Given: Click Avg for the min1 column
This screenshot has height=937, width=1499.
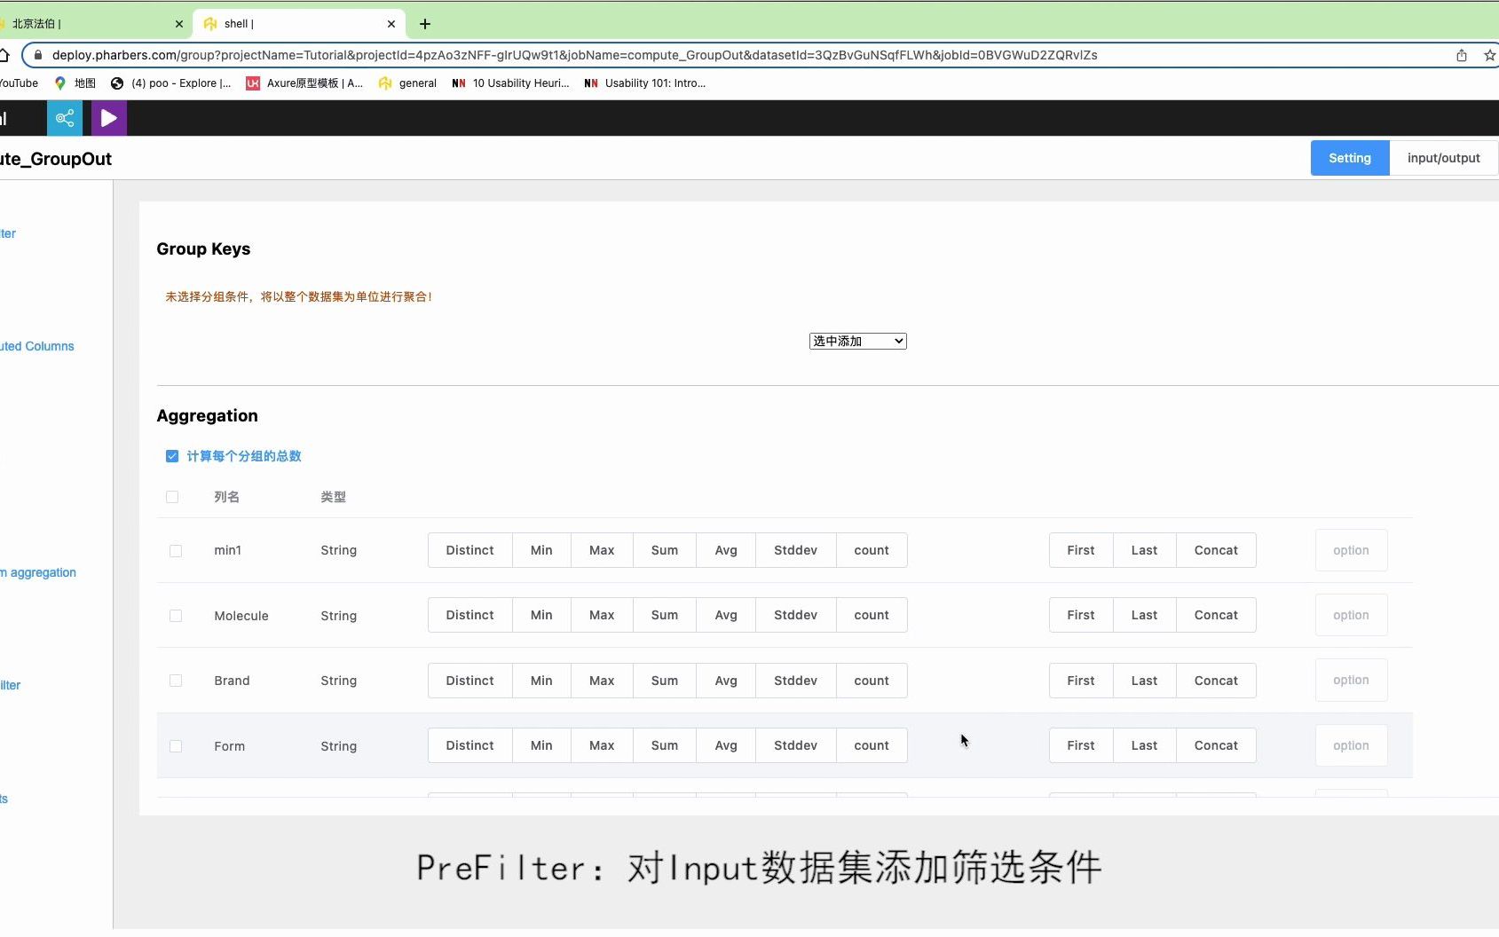Looking at the screenshot, I should coord(726,550).
